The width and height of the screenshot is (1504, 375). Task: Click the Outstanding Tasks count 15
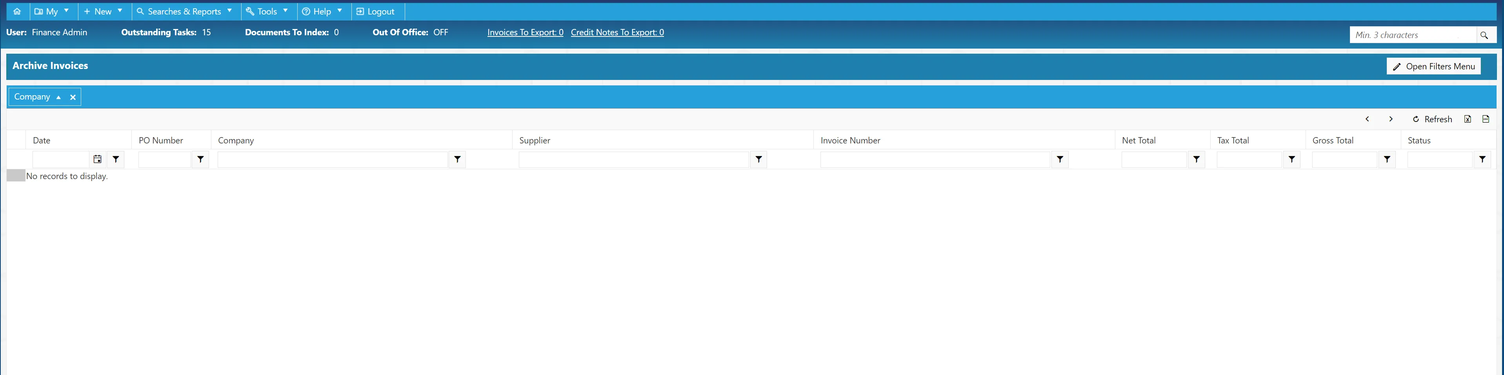pyautogui.click(x=207, y=32)
